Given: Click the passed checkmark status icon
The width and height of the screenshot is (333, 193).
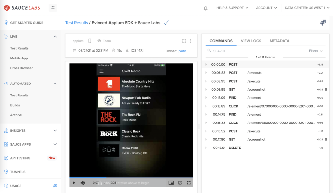Looking at the screenshot, I should [166, 23].
